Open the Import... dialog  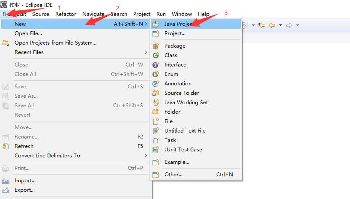[x=75, y=181]
